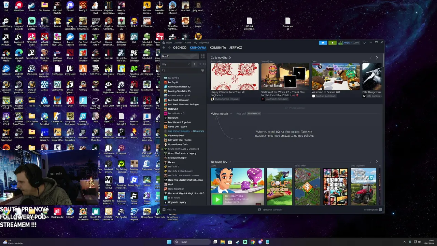Image resolution: width=437 pixels, height=246 pixels.
Task: Click next arrow in Co je nového
Action: (377, 58)
